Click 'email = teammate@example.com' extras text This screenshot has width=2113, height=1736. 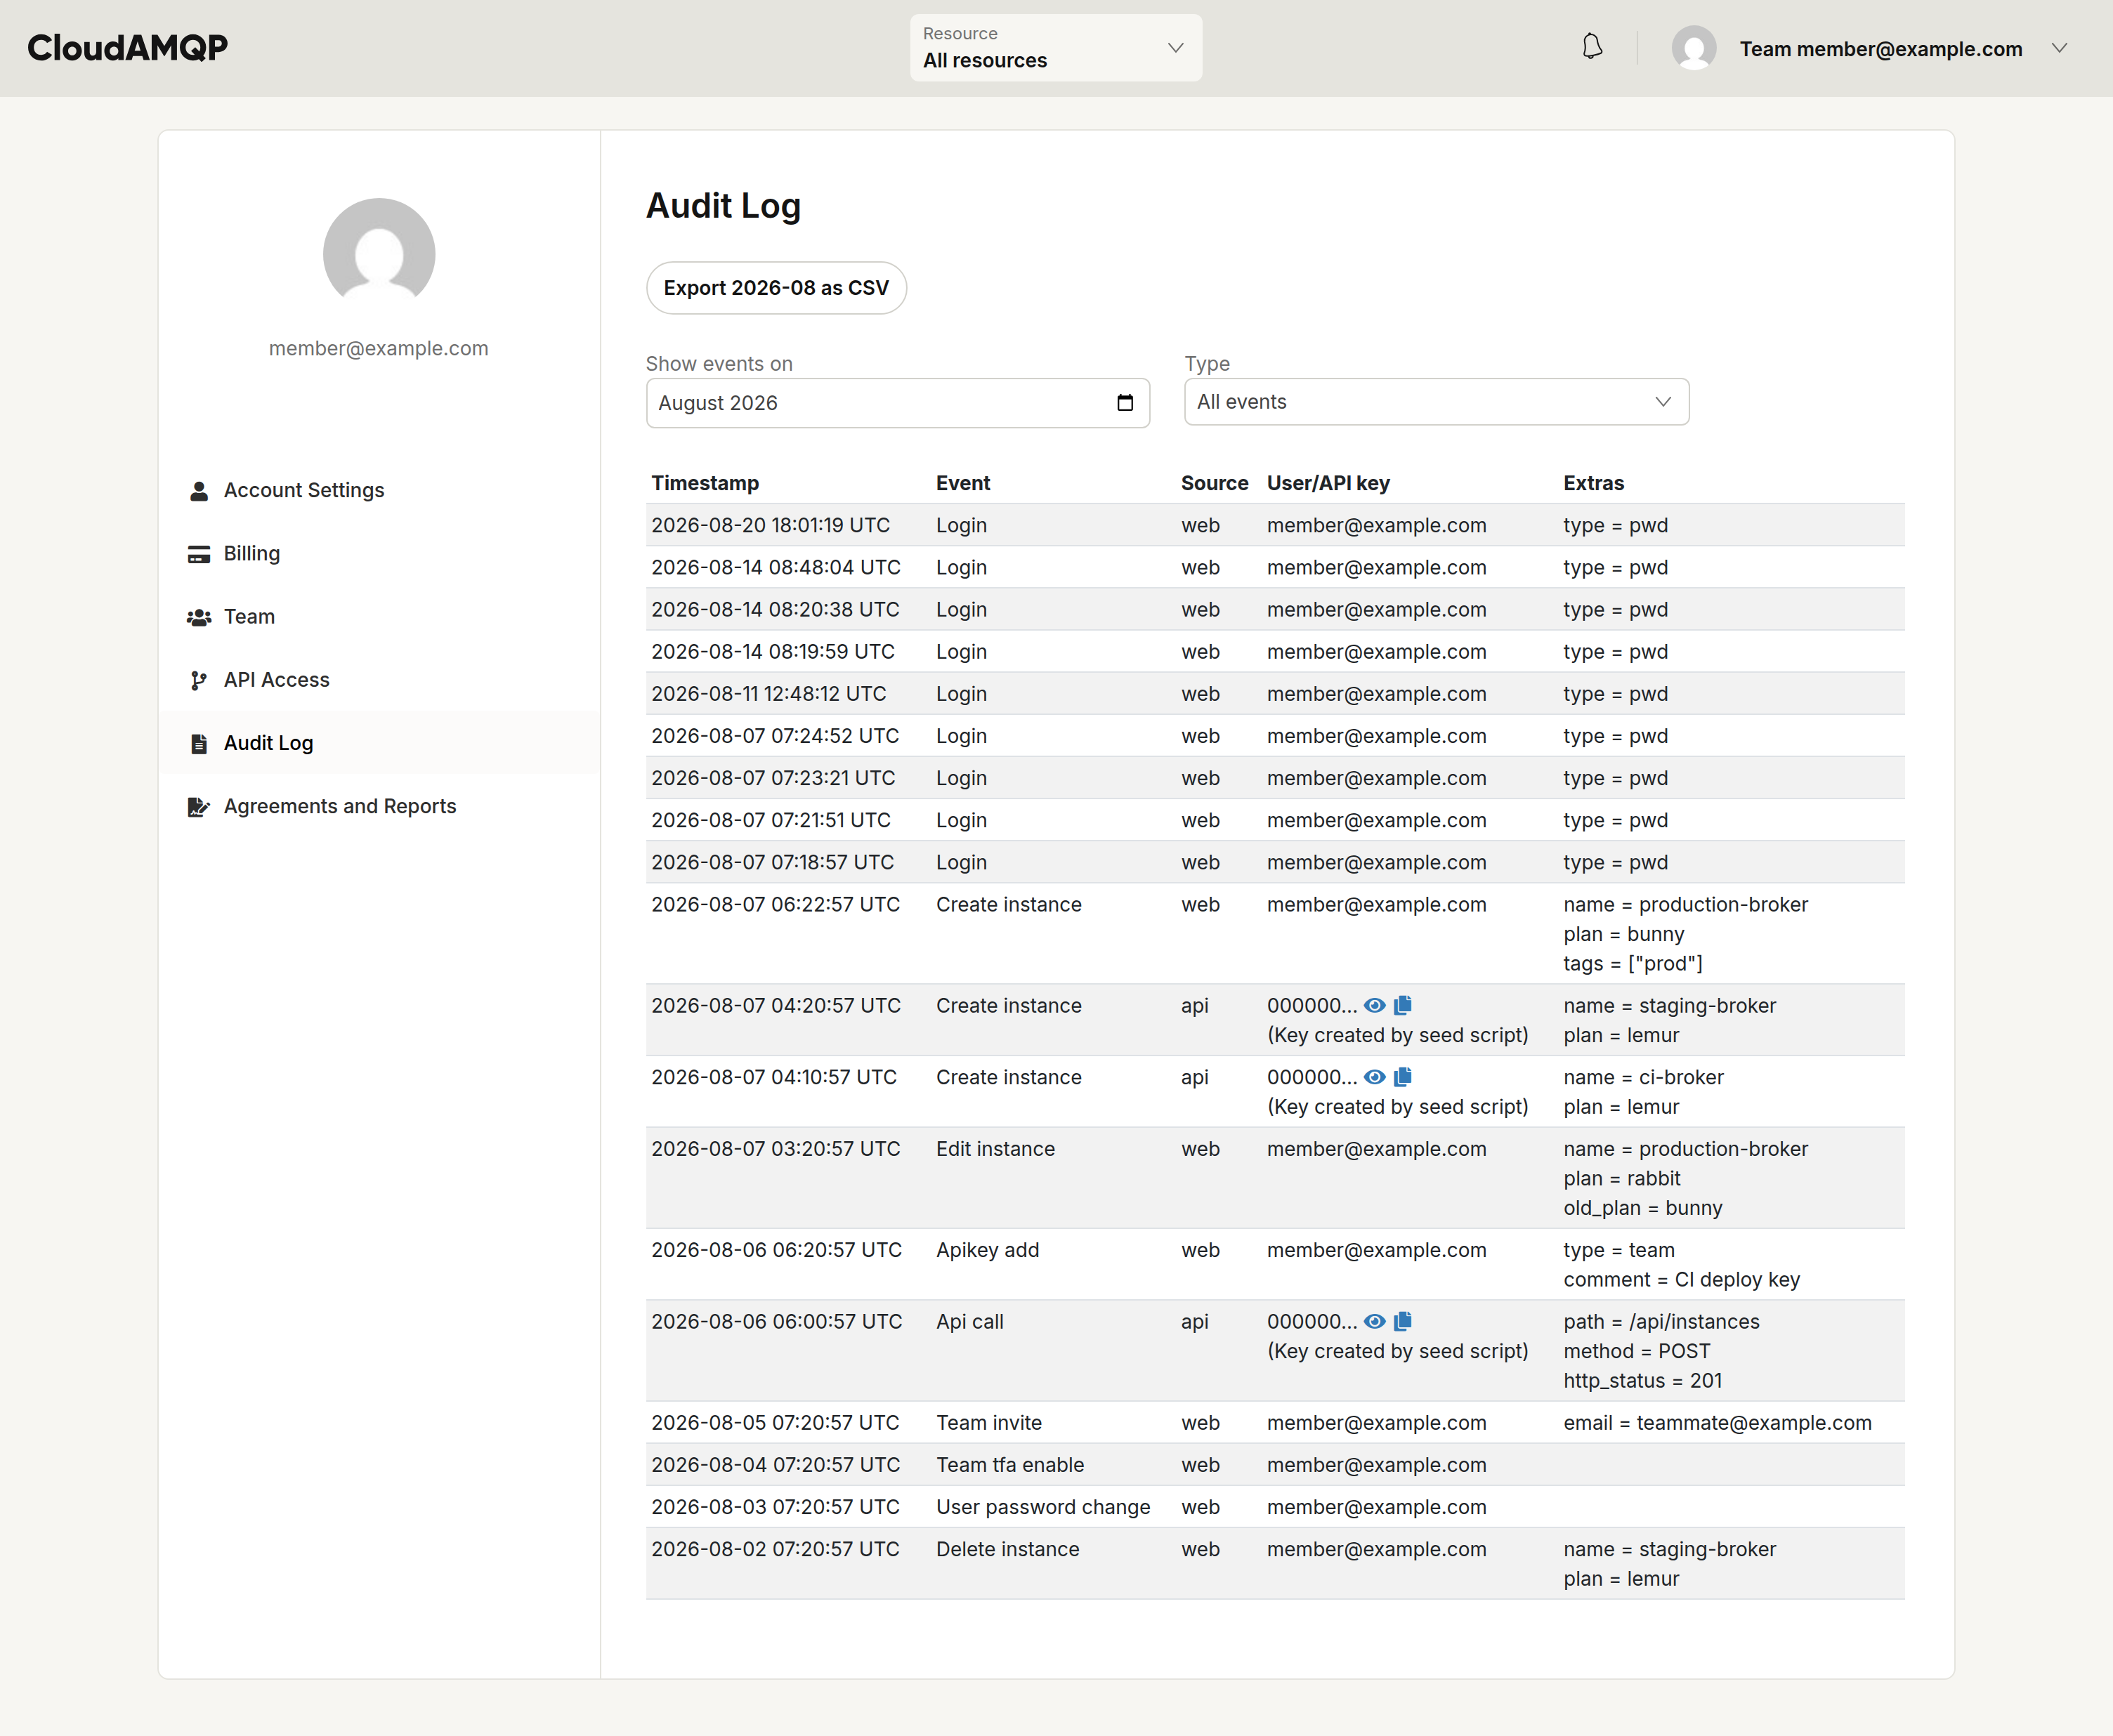[x=1717, y=1422]
